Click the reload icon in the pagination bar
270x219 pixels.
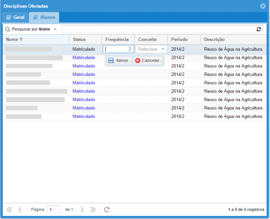[107, 210]
